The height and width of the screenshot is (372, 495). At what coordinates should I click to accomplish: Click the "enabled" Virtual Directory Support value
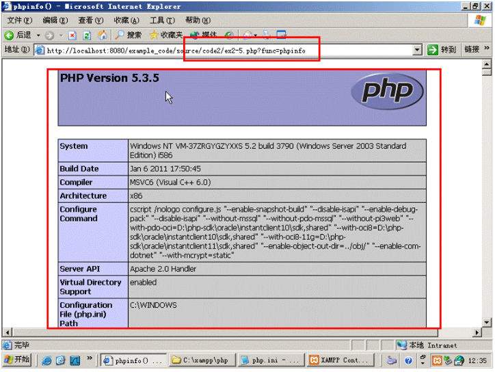coord(144,282)
